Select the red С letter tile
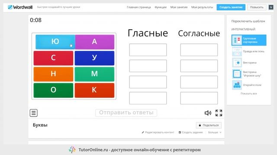 [x=53, y=58]
